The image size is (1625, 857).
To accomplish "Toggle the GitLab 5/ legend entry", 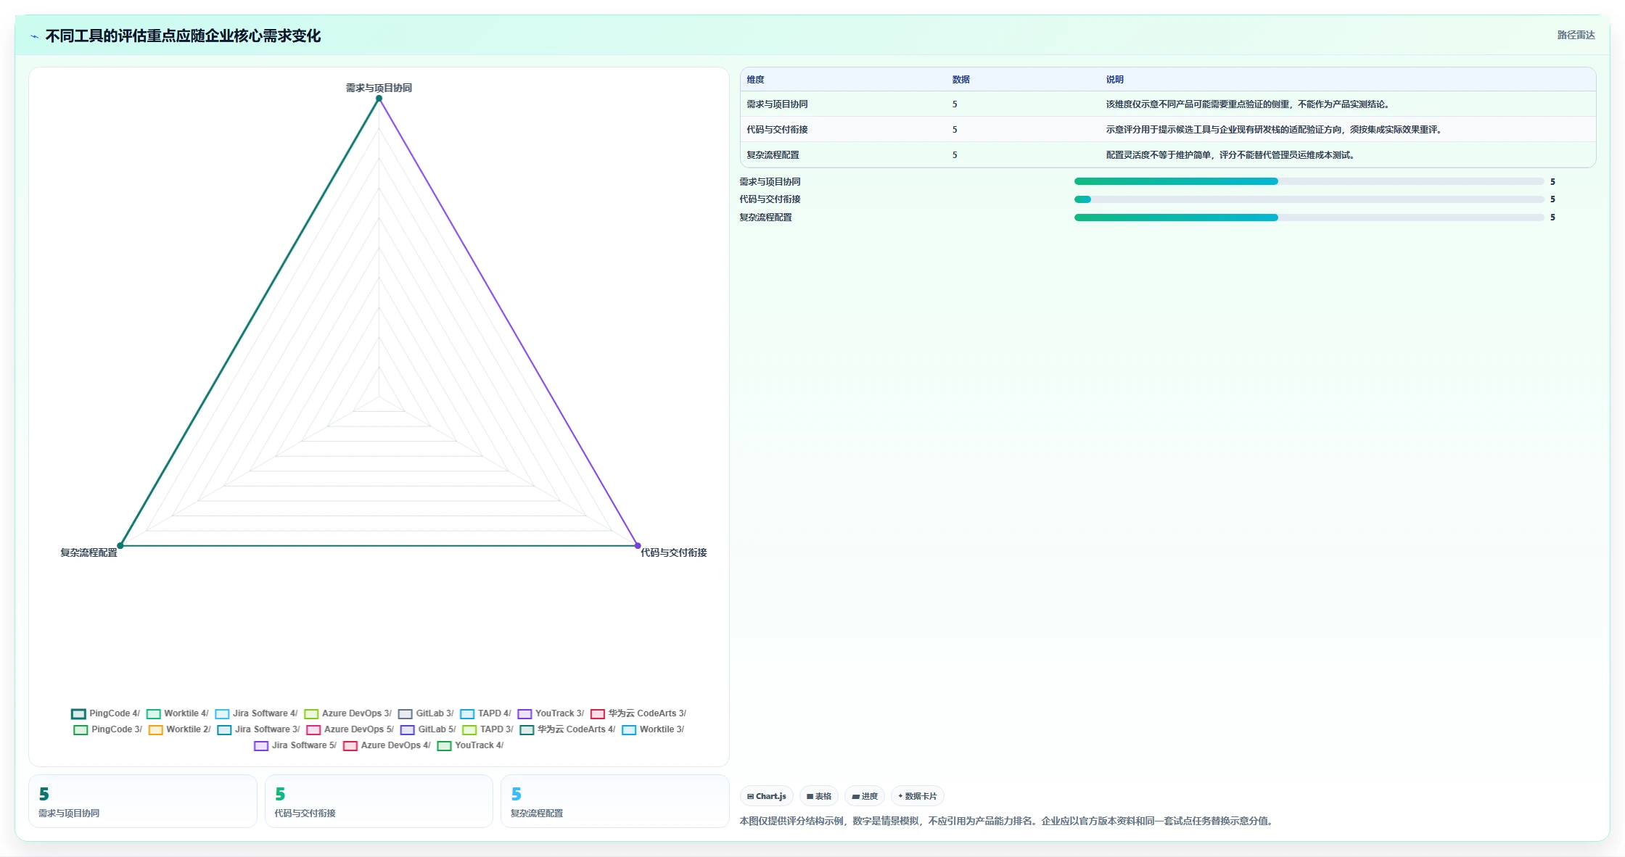I will click(x=428, y=729).
